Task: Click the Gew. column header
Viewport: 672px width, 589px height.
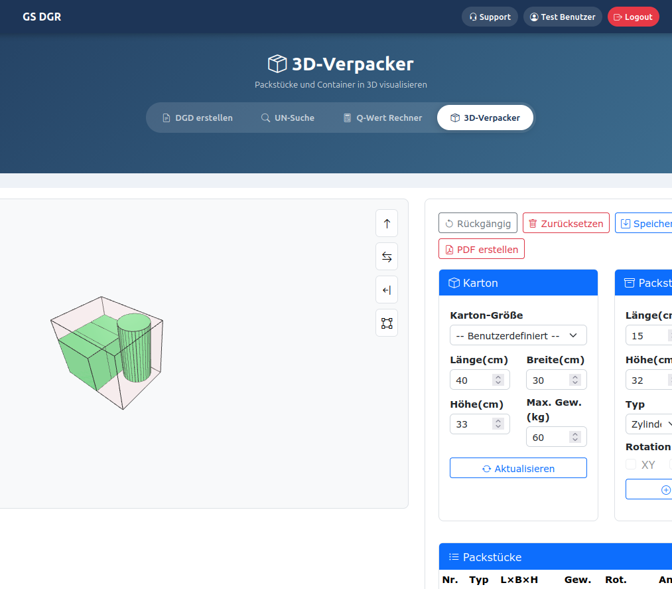Action: point(578,580)
